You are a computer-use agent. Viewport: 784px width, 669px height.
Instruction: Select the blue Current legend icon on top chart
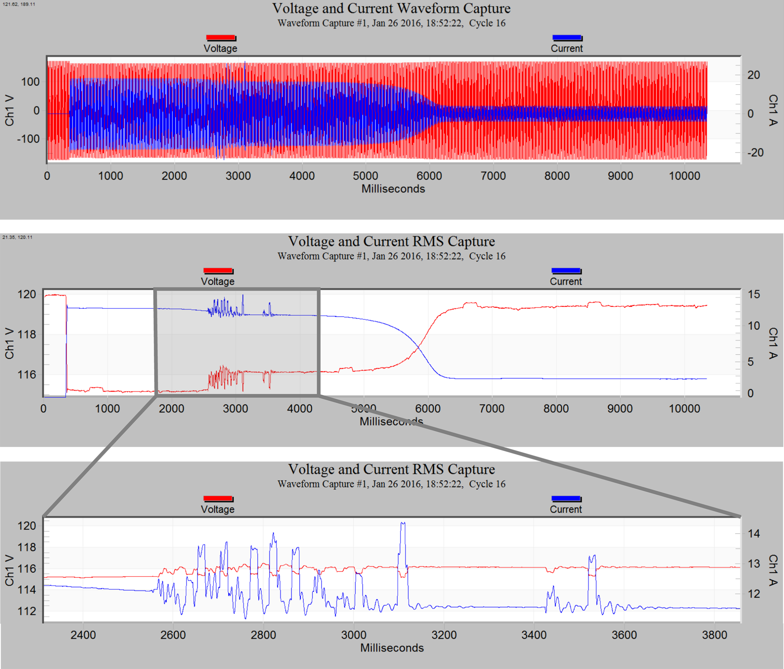(x=567, y=37)
